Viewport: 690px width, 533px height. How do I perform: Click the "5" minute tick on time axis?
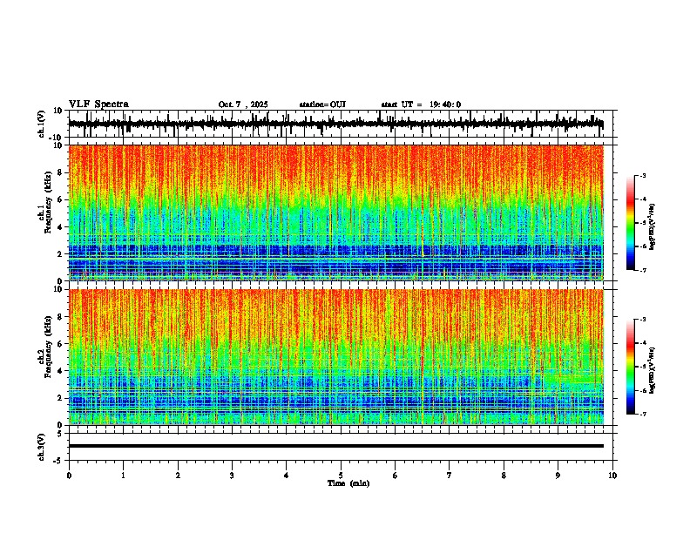pyautogui.click(x=341, y=476)
